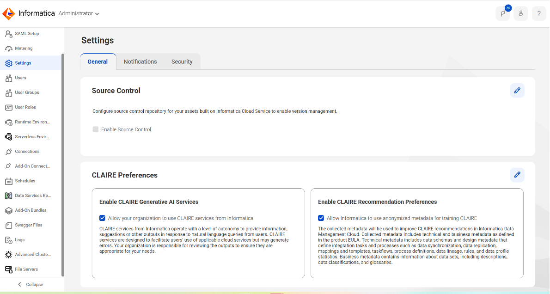Click the Serverless Environments sidebar icon

click(8, 137)
